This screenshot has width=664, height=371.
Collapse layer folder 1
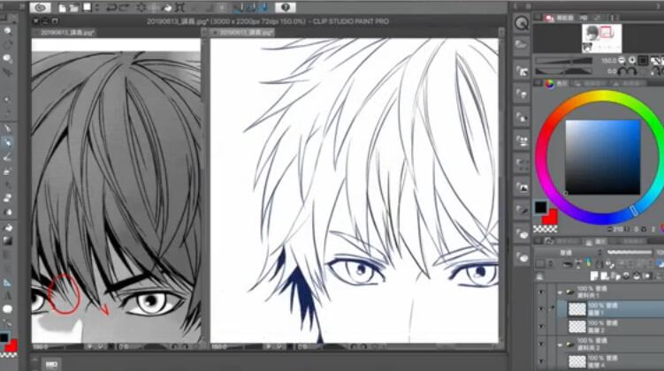tap(560, 291)
